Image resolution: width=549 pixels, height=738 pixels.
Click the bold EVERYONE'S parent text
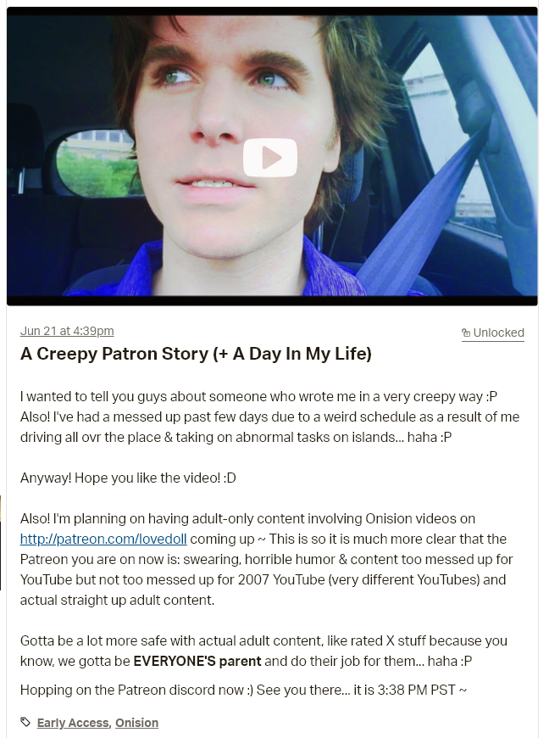coord(197,662)
